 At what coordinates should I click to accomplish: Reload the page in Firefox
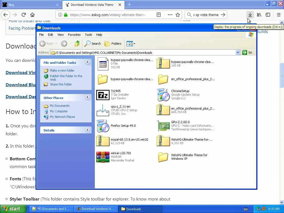(24, 15)
